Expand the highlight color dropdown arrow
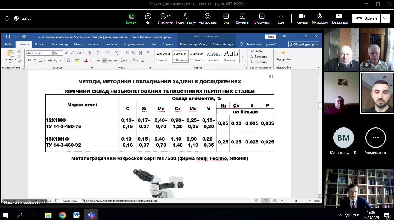The width and height of the screenshot is (394, 221). (x=81, y=60)
